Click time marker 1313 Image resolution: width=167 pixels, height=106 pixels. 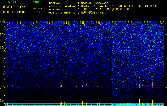[50, 23]
